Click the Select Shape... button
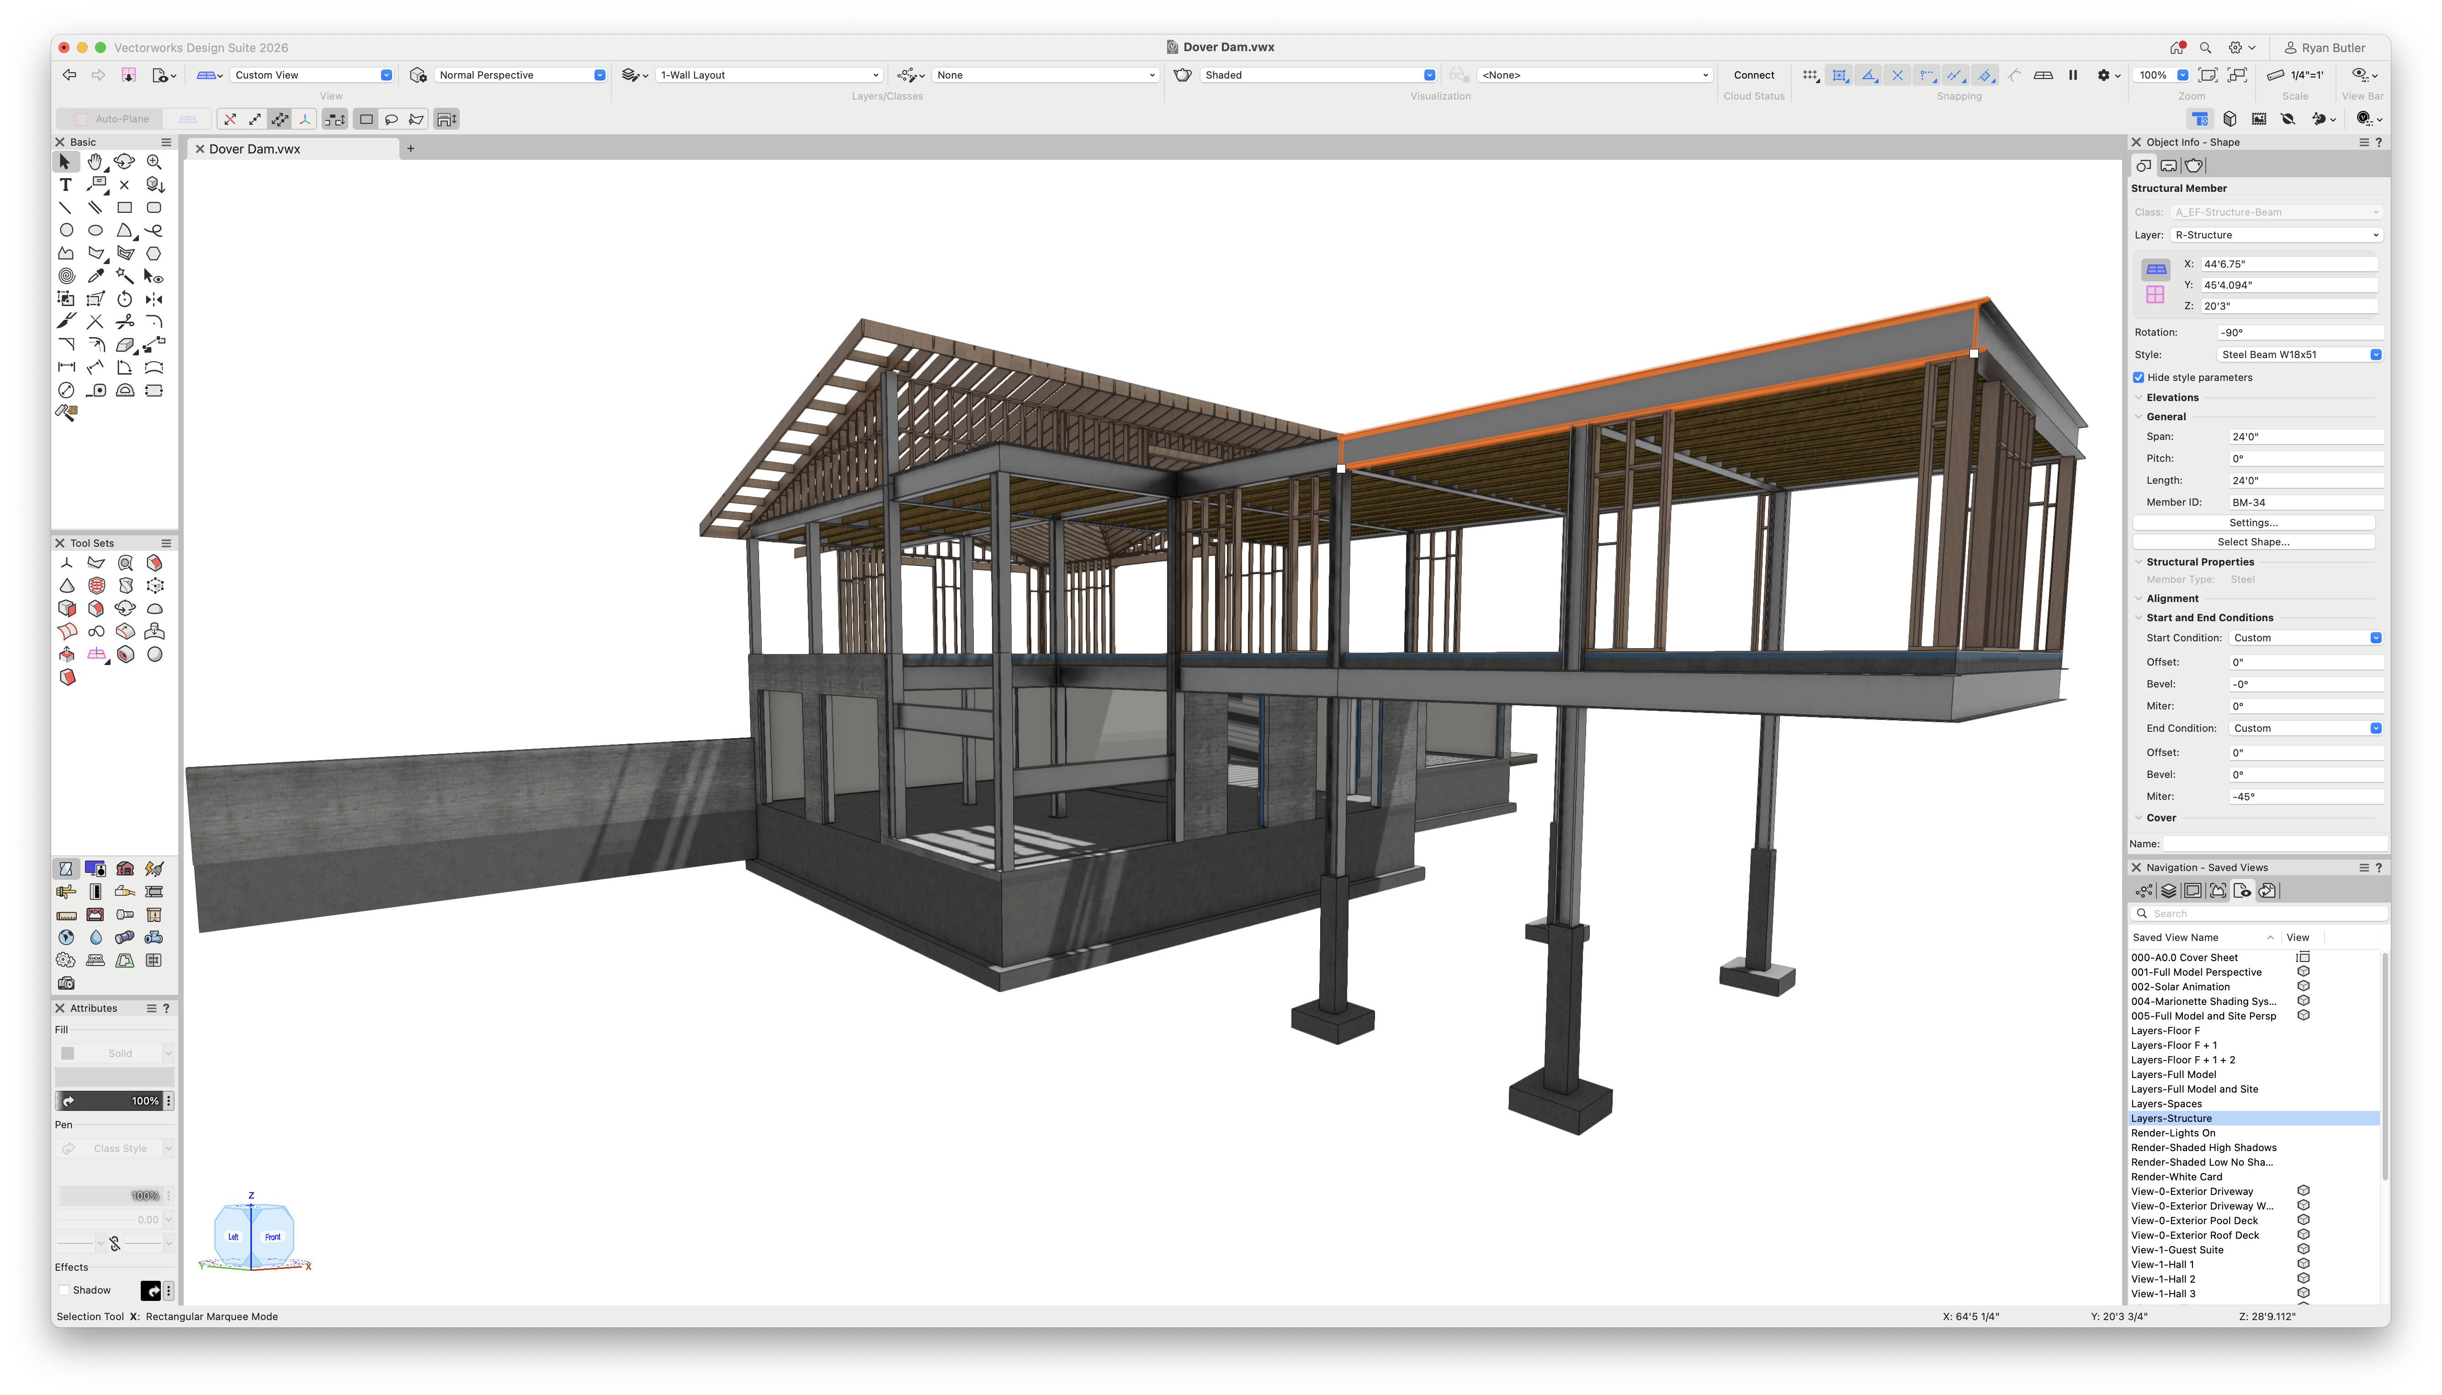 pyautogui.click(x=2252, y=542)
